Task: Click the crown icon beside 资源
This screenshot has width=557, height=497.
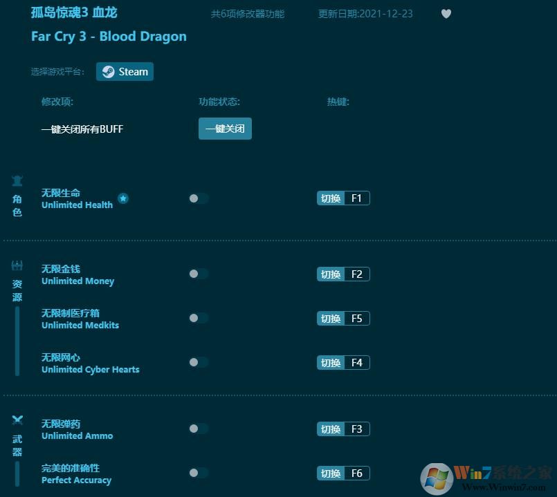Action: [x=17, y=265]
